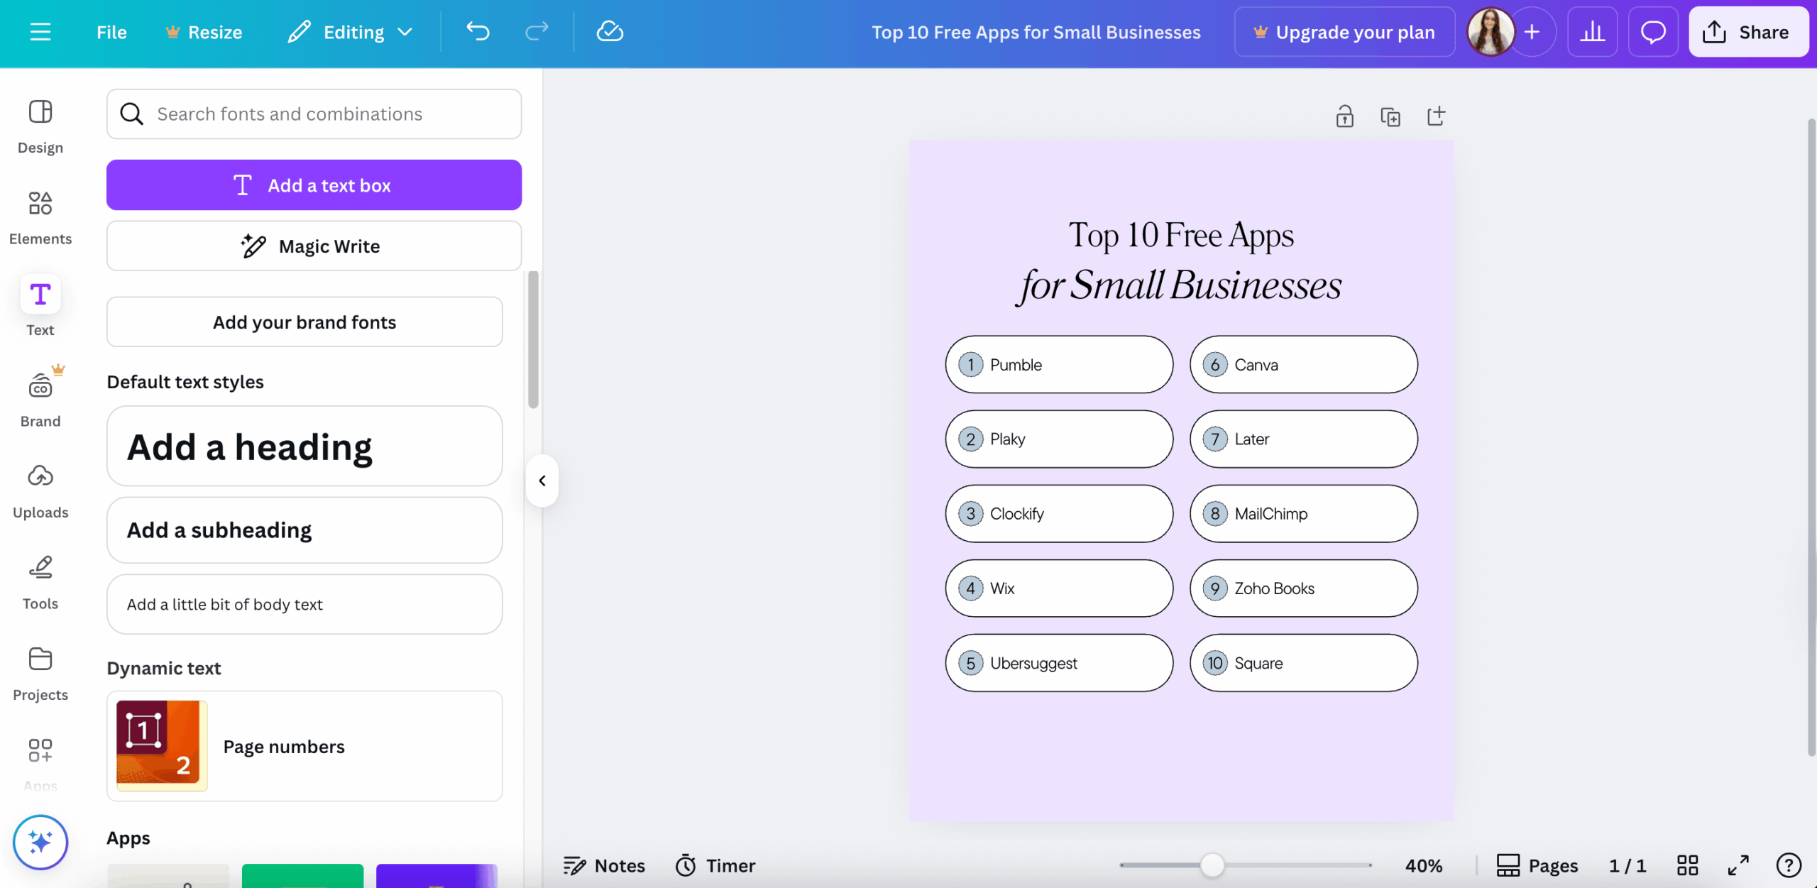This screenshot has height=888, width=1817.
Task: Open the Projects sidebar tab
Action: [40, 674]
